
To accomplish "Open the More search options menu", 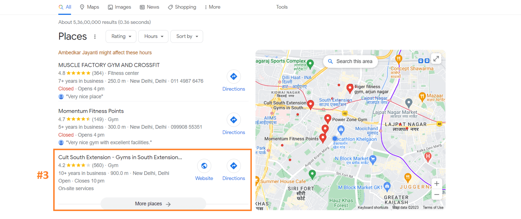I will pyautogui.click(x=212, y=7).
